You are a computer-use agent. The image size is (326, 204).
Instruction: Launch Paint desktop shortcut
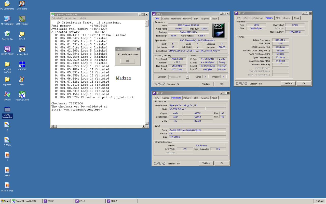(x=22, y=81)
